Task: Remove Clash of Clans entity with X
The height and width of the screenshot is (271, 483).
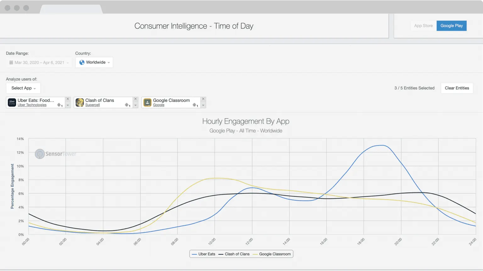Action: 136,99
